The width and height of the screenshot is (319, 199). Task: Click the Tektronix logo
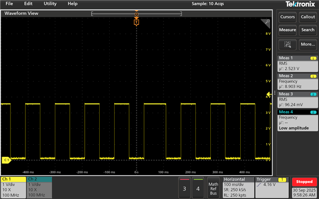point(300,4)
